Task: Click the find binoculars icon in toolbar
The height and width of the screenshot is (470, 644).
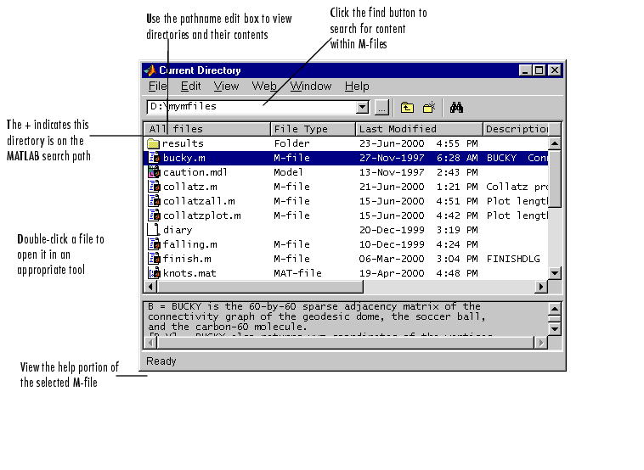Action: [x=456, y=108]
